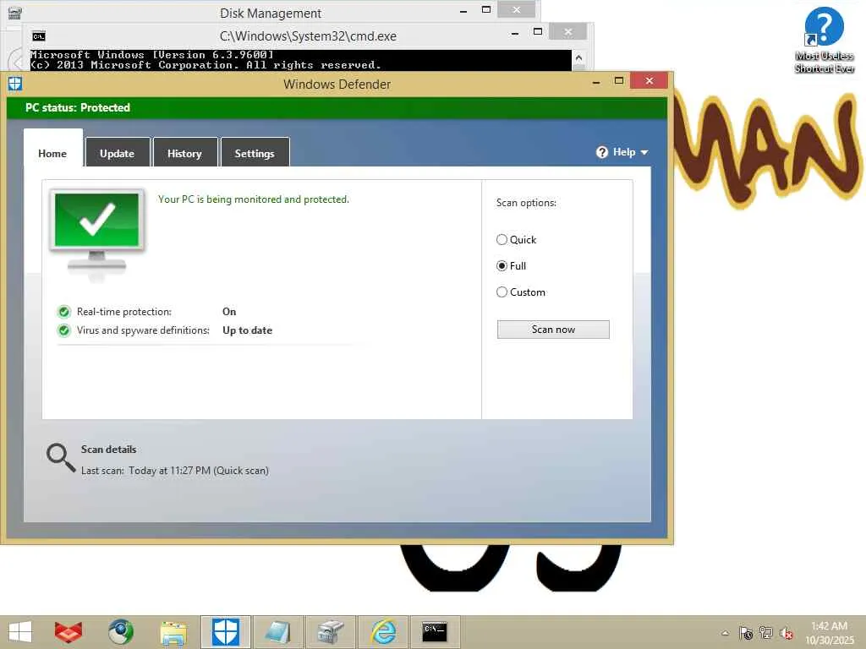Viewport: 866px width, 649px height.
Task: Click the Windows Defender taskbar icon
Action: [x=225, y=632]
